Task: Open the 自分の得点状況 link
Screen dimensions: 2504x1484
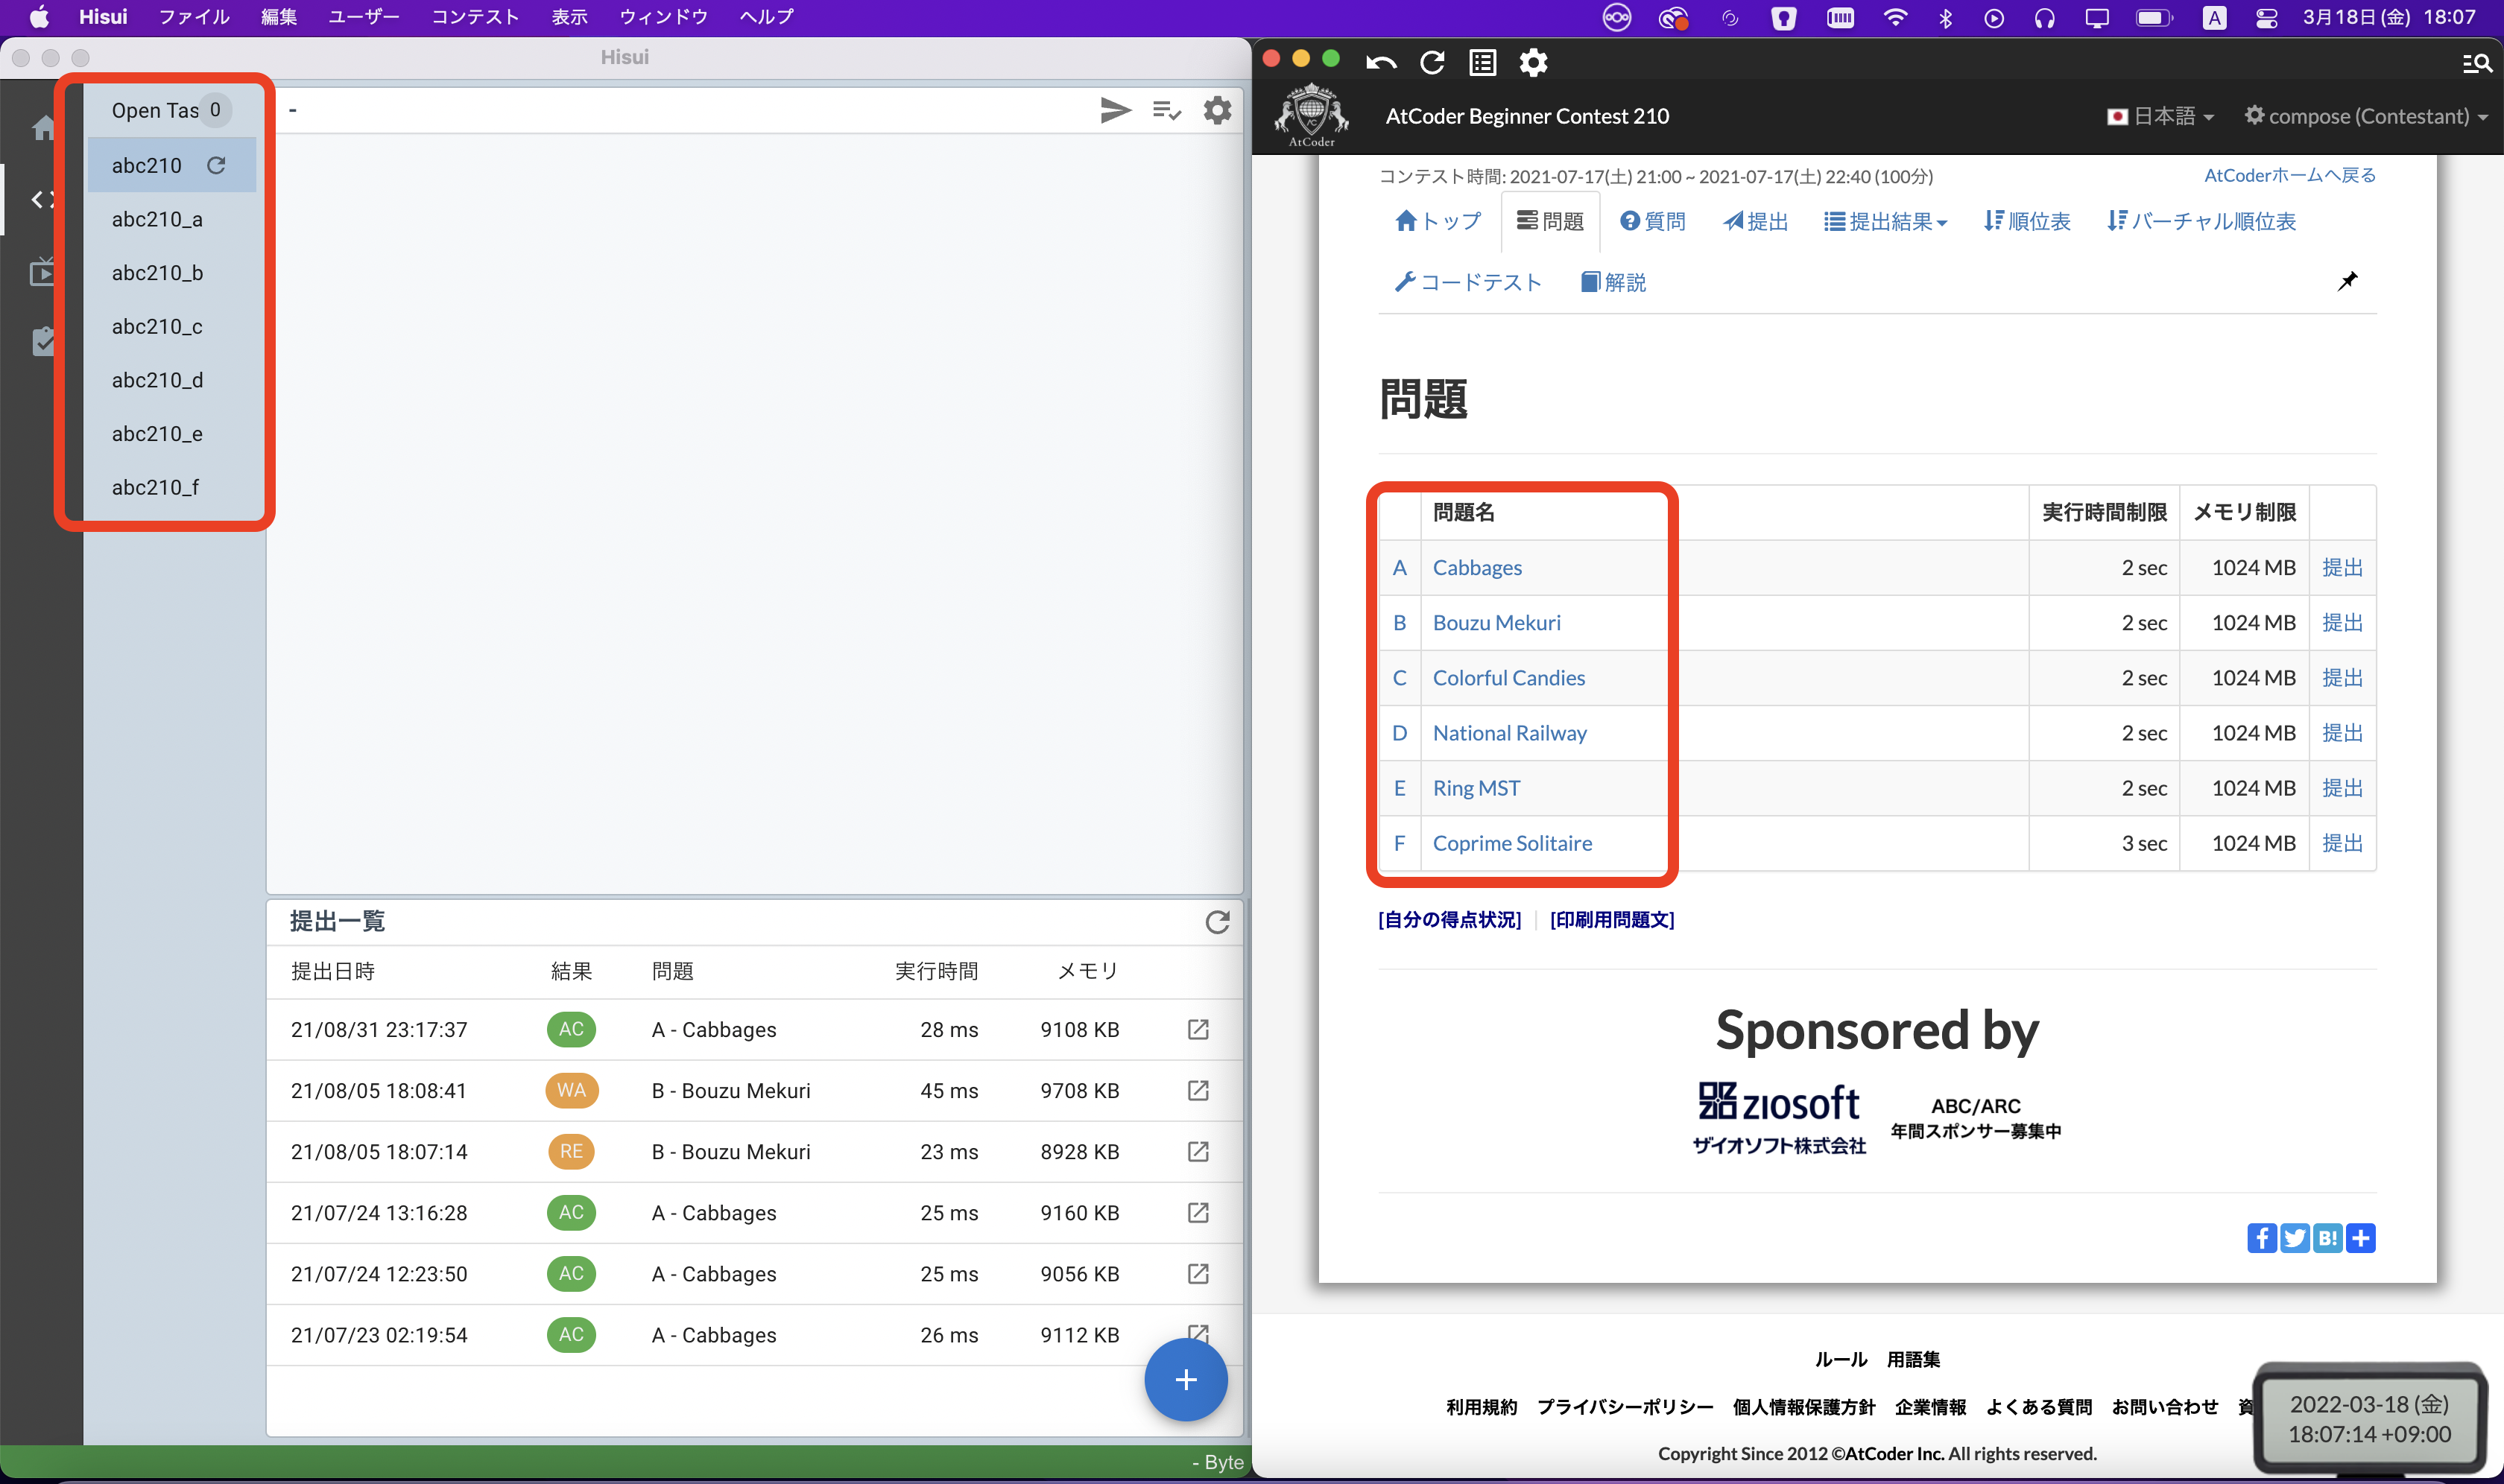Action: pos(1449,919)
